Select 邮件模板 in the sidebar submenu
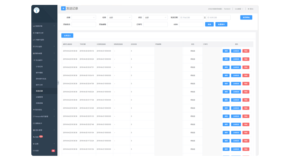Screen dimensions: 290x166 [39, 73]
